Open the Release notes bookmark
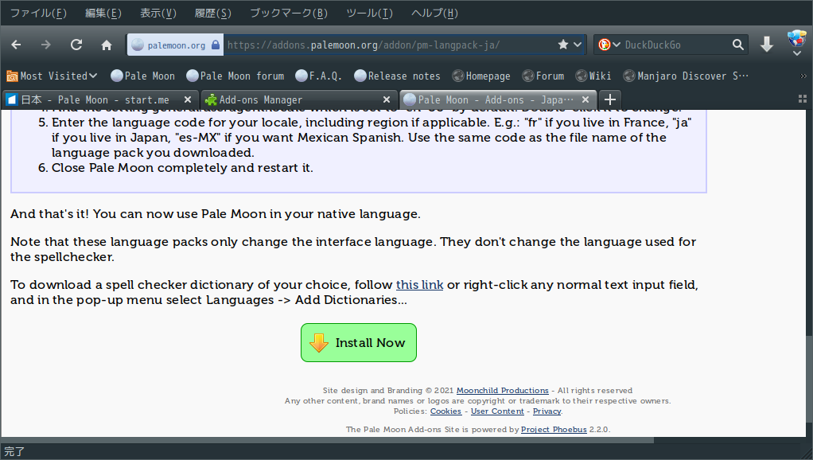 (397, 76)
